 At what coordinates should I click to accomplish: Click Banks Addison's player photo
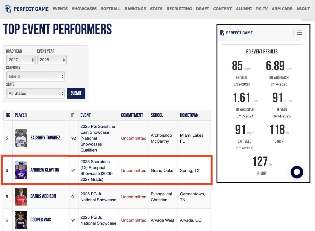click(21, 197)
